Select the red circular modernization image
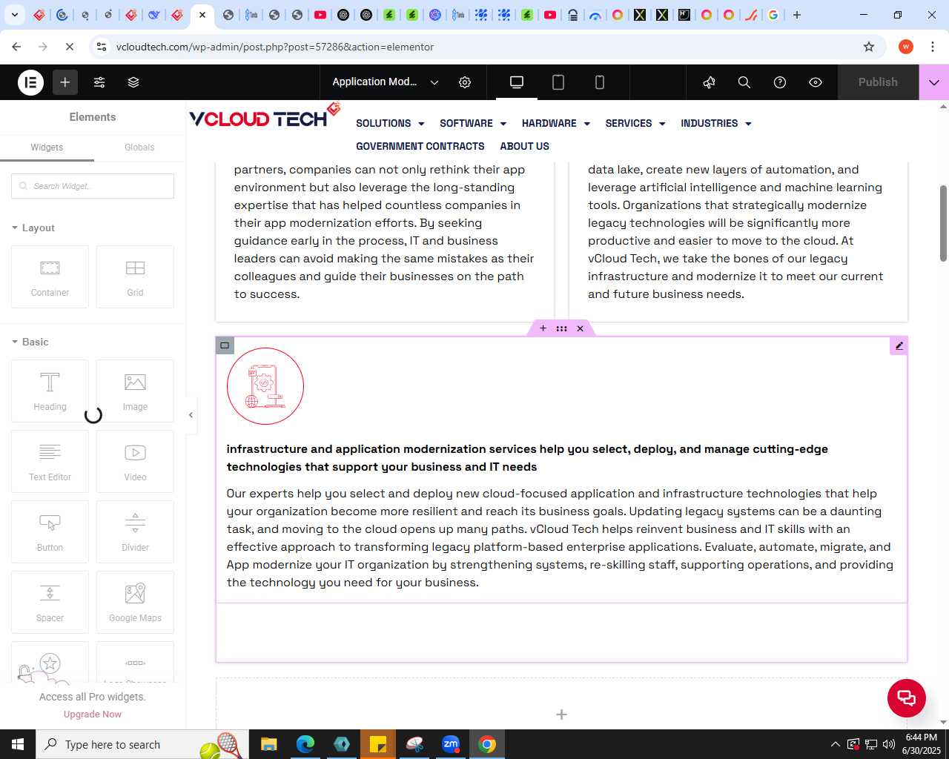 pos(265,386)
